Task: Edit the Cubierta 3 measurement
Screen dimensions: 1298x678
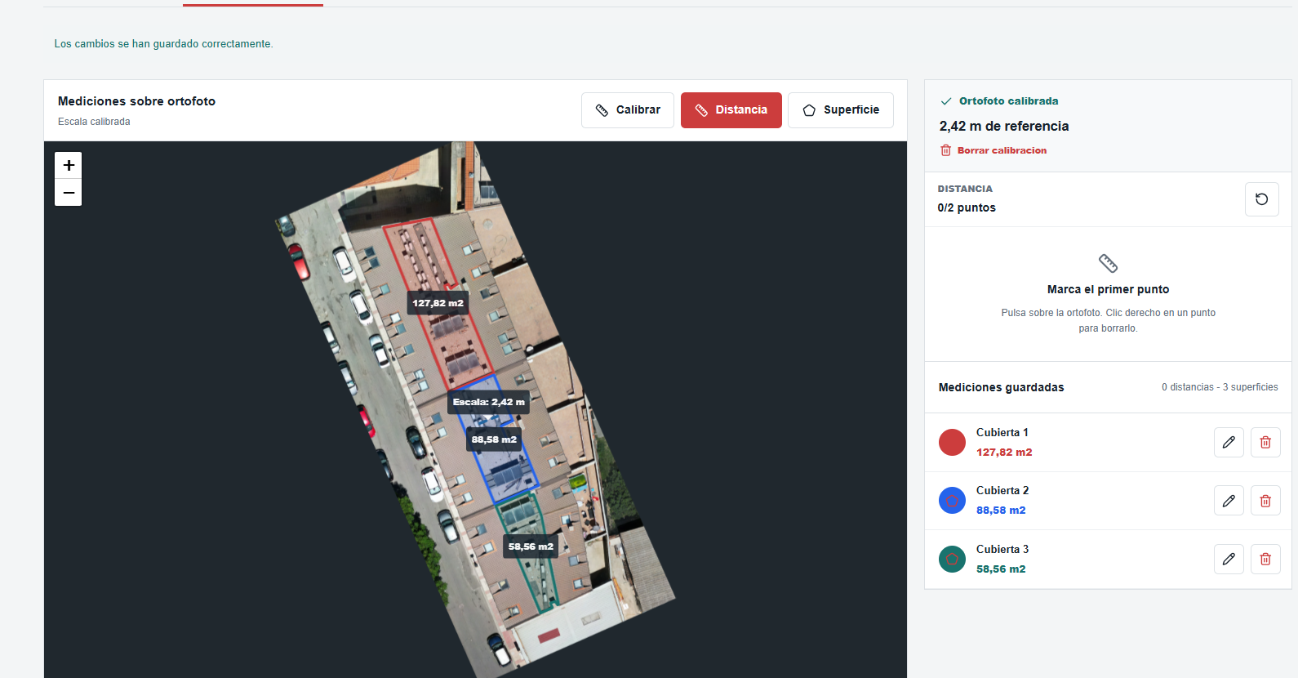Action: pyautogui.click(x=1229, y=559)
